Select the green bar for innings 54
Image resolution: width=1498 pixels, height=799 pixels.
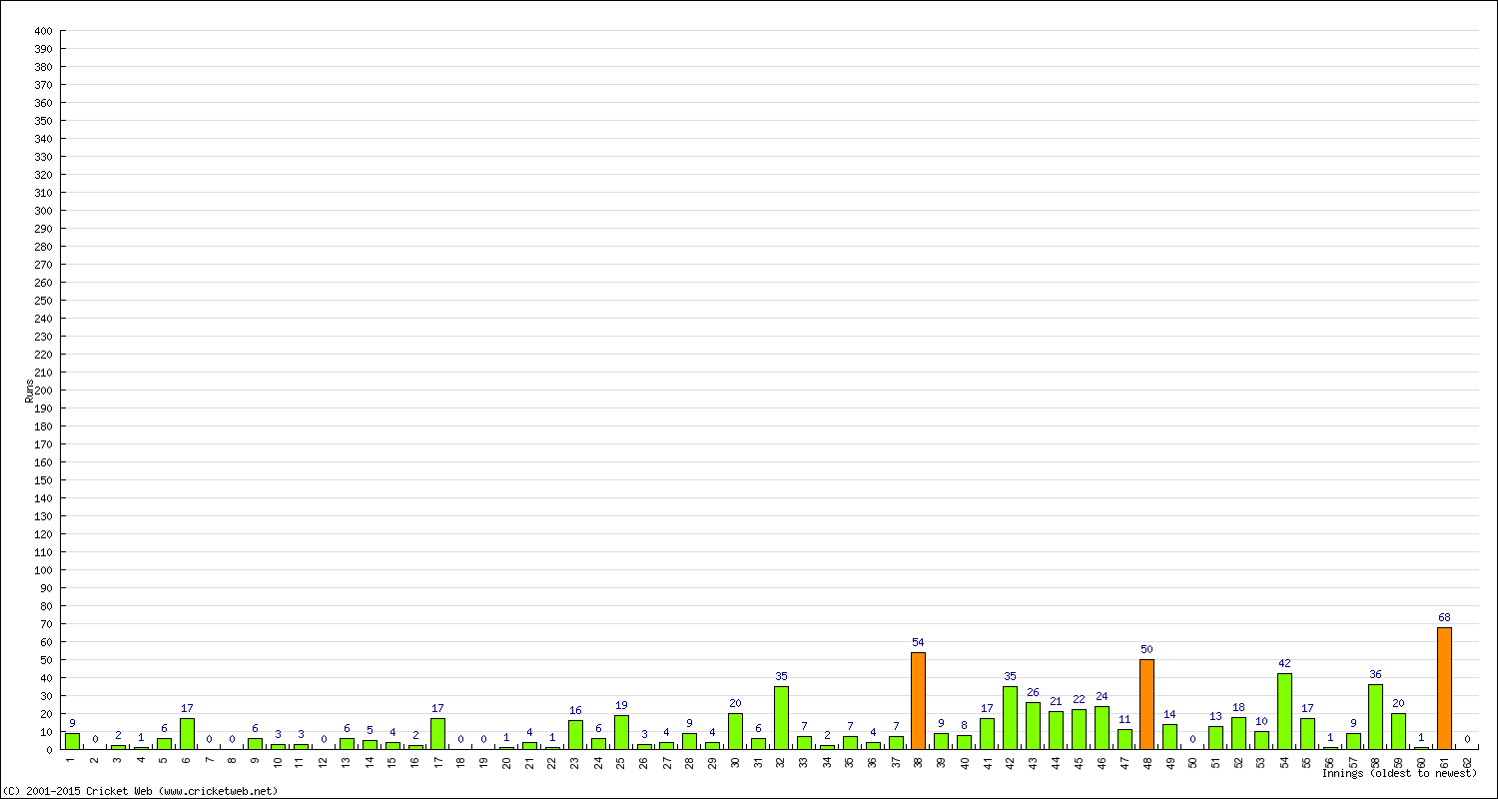[1284, 711]
